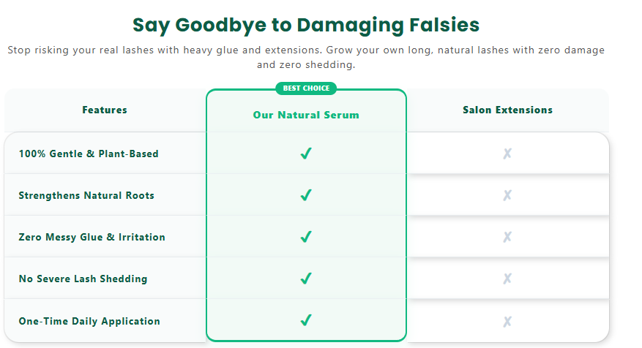Click the X mark for Zero Messy Glue & Irritation
642x348 pixels.
coord(507,237)
